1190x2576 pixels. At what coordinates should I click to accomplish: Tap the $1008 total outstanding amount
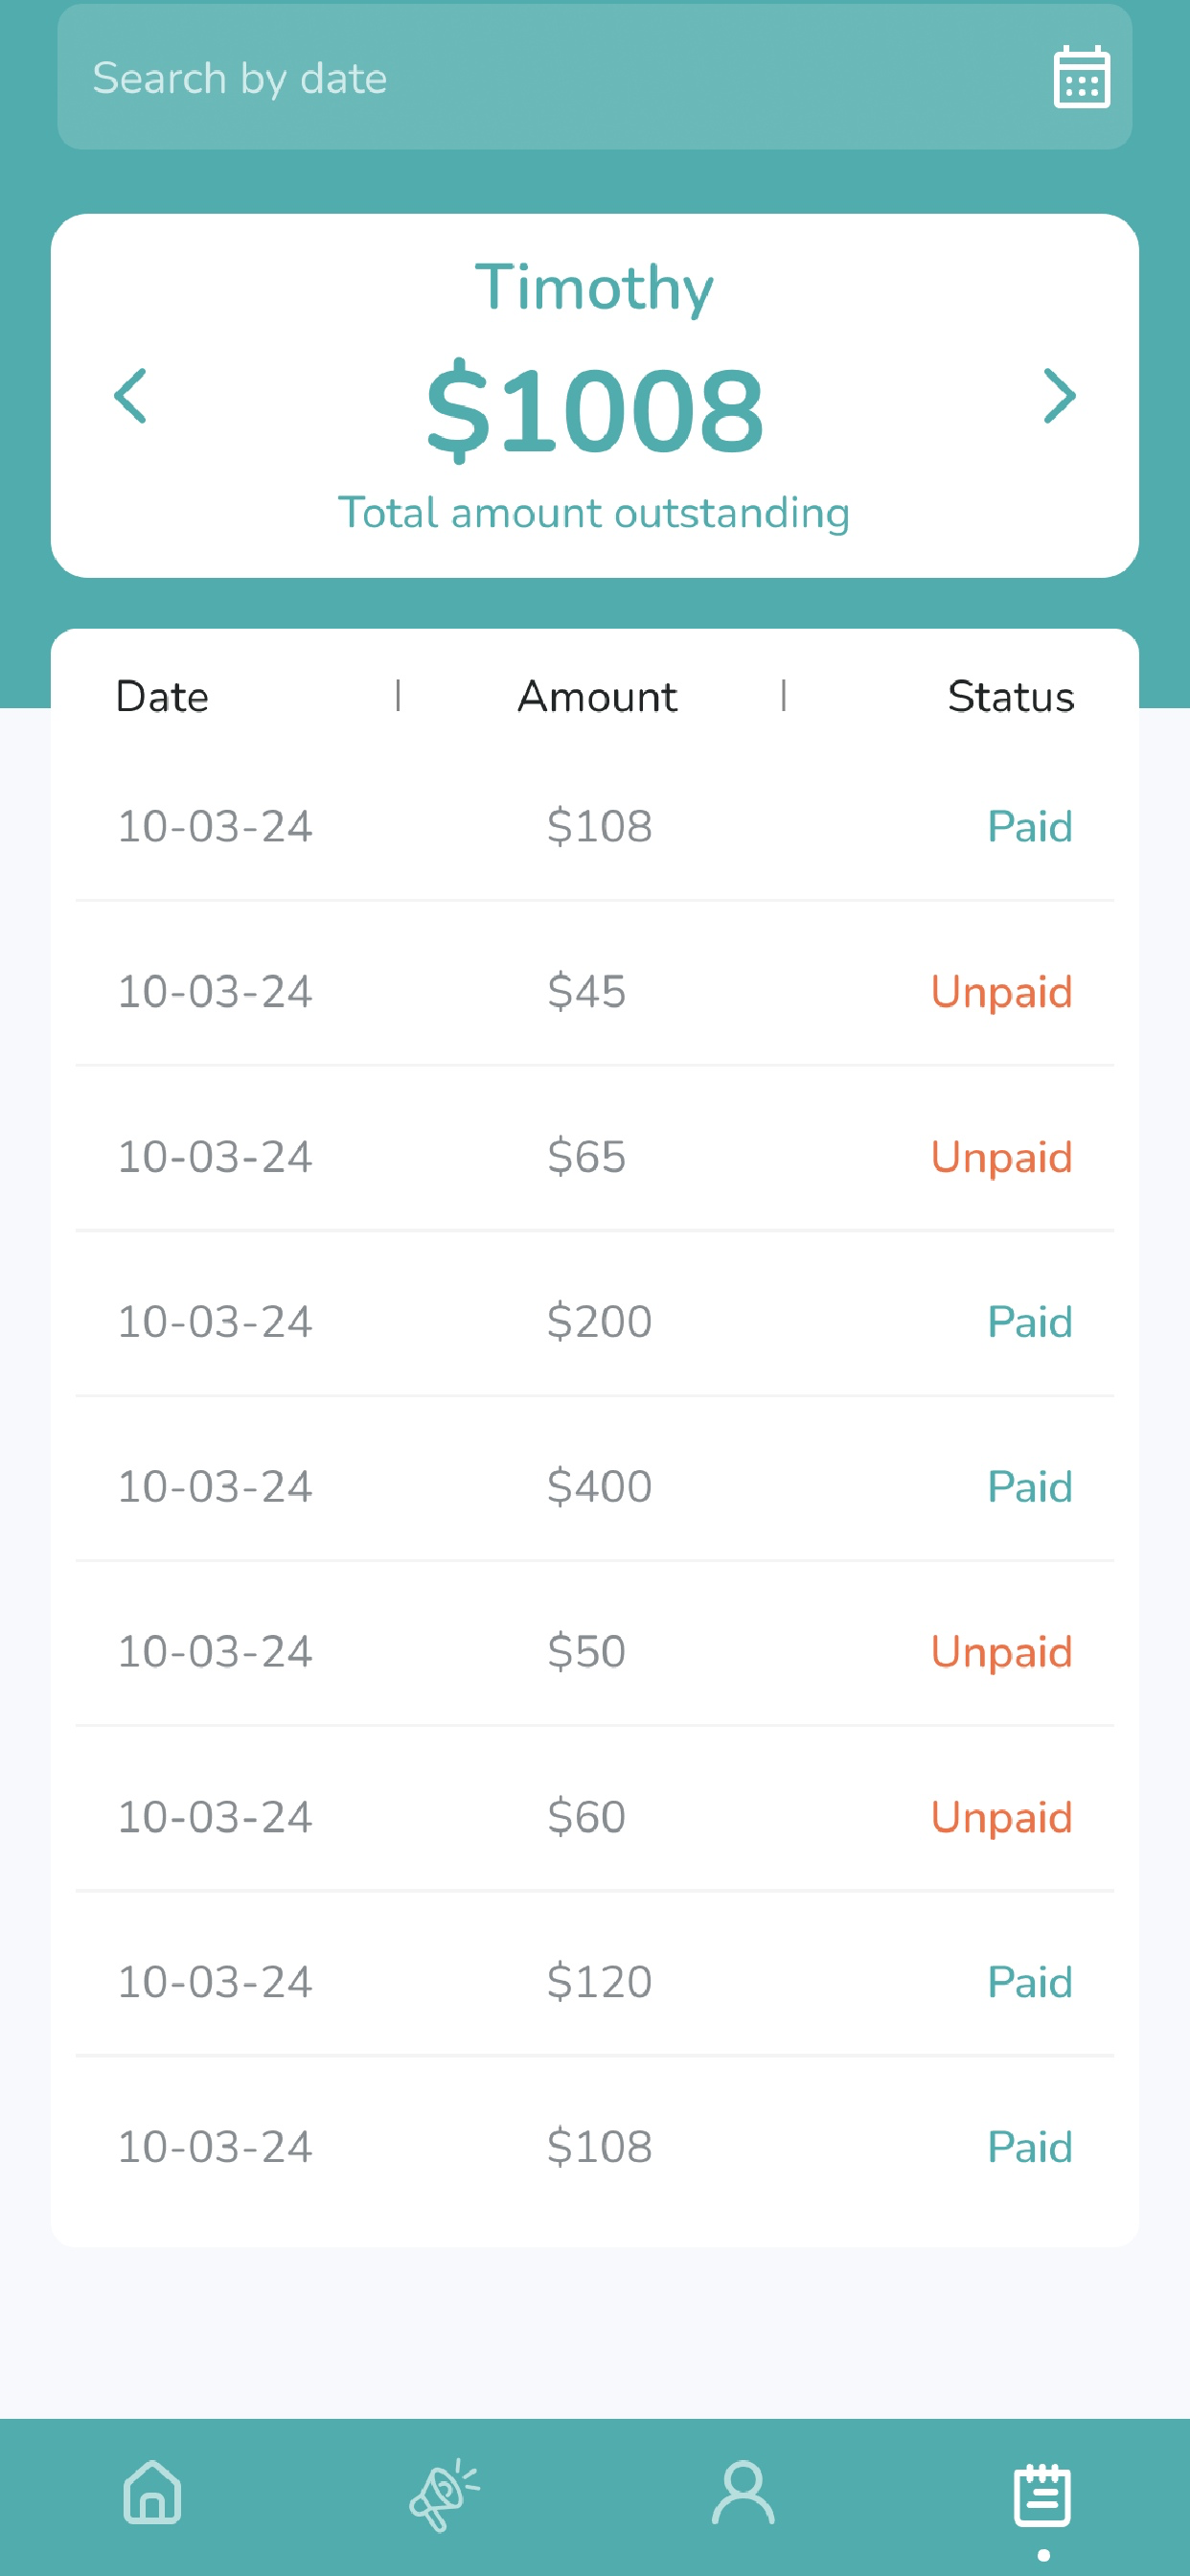(x=595, y=410)
